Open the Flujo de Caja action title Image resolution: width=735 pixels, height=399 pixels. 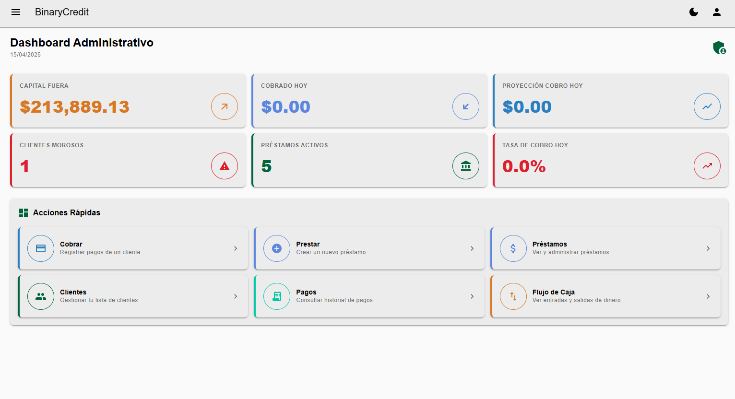pos(554,292)
